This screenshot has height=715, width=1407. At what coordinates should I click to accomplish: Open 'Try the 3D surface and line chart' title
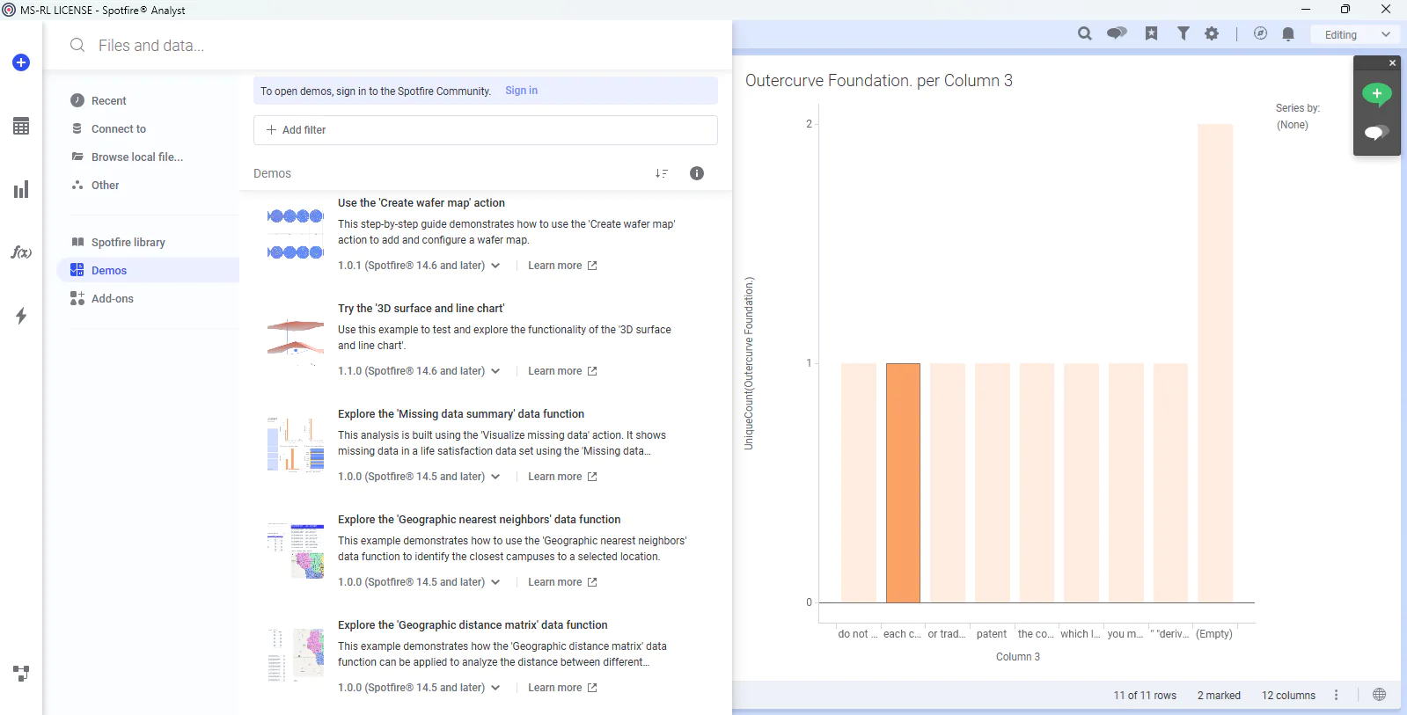click(x=421, y=309)
